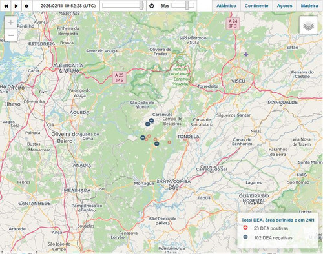The image size is (323, 254).
Task: Click the animation timeline slider handle
Action: (141, 5)
